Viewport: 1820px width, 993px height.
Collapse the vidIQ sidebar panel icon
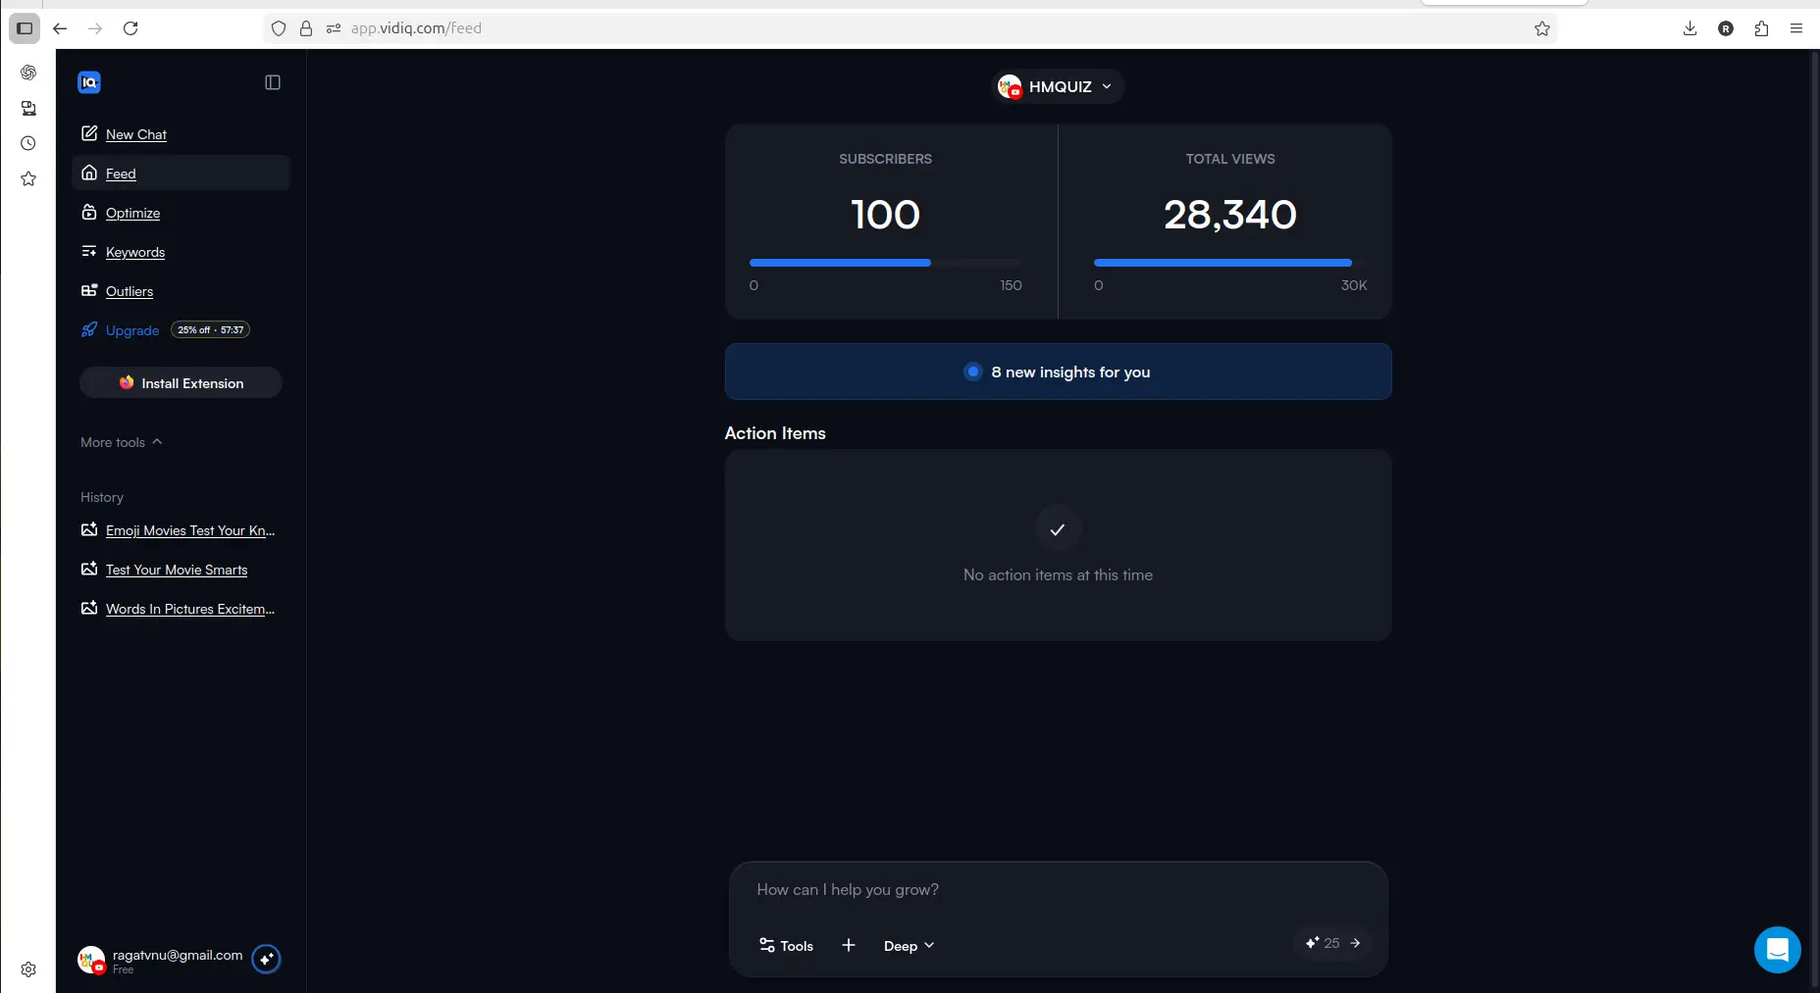[x=273, y=82]
